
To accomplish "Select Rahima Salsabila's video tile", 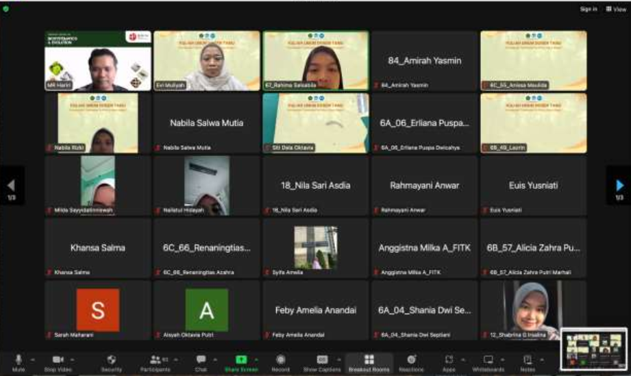I will tap(315, 60).
